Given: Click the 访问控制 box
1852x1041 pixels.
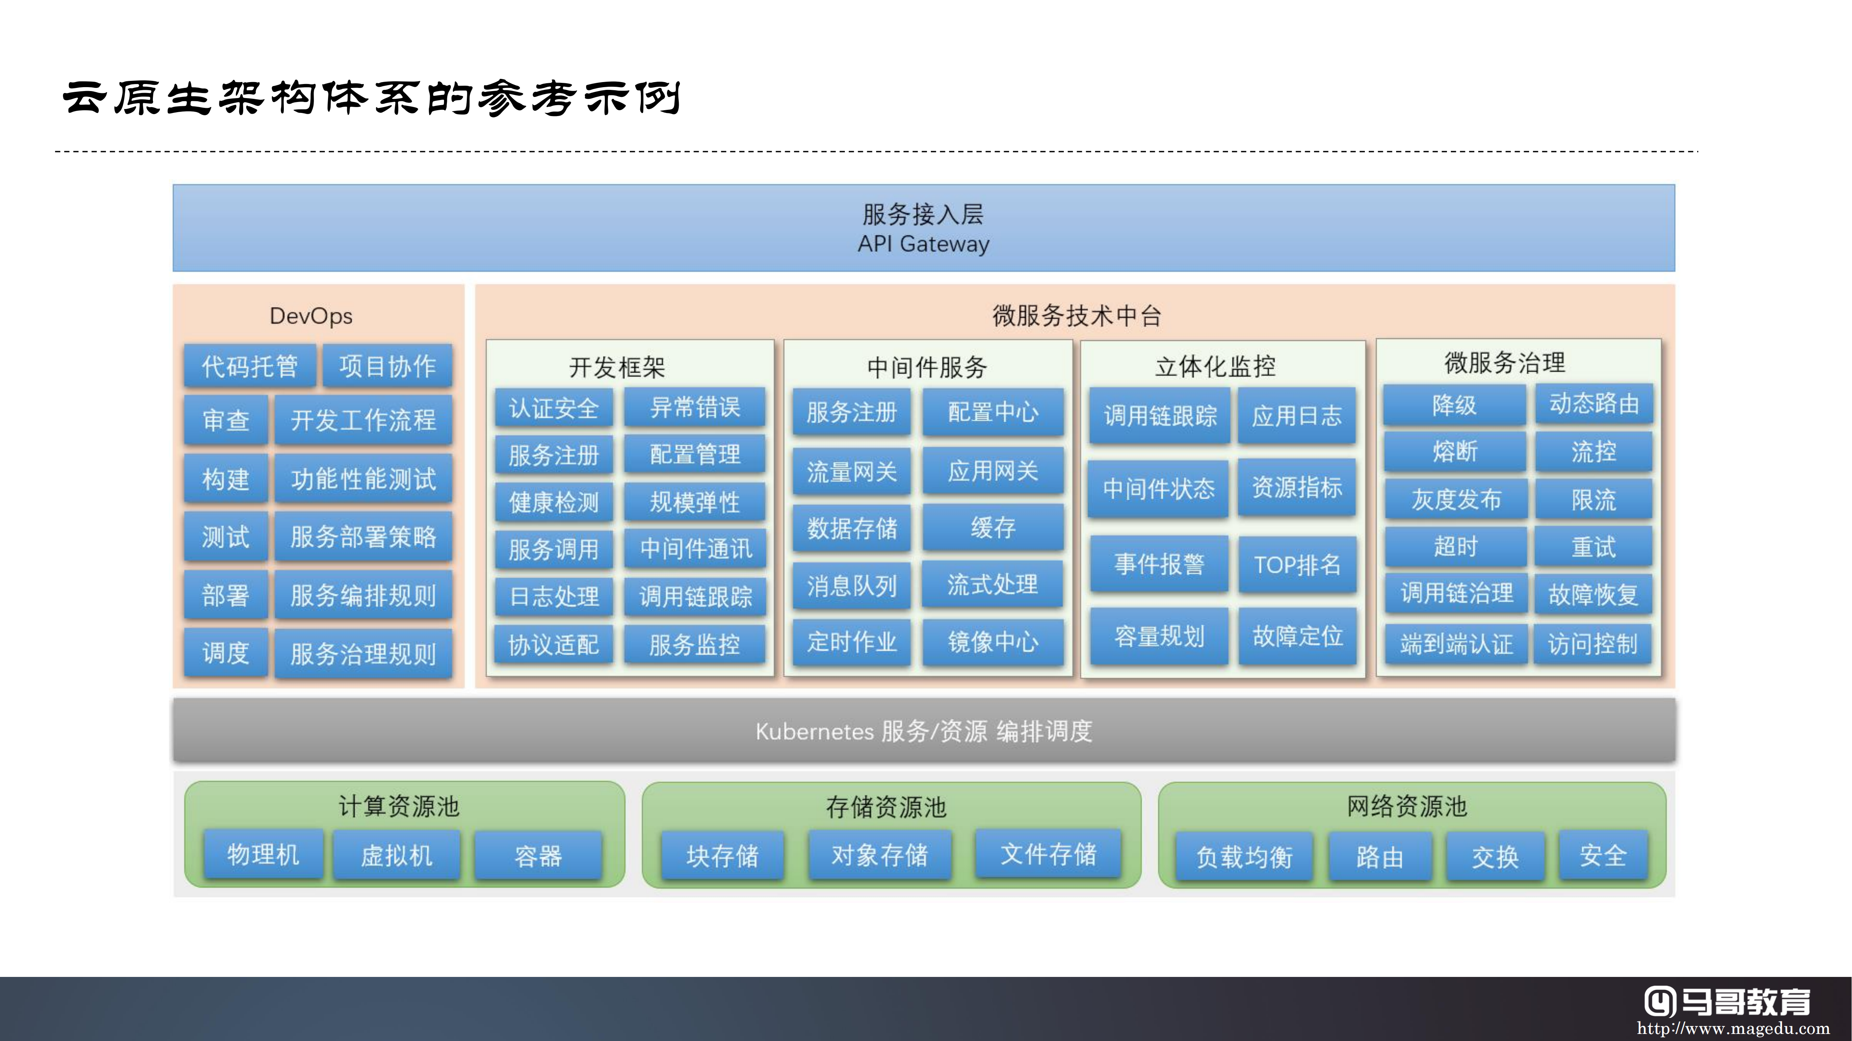Looking at the screenshot, I should point(1592,644).
